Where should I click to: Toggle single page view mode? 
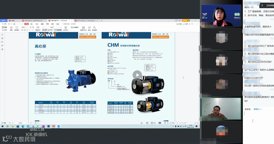(x=45, y=30)
